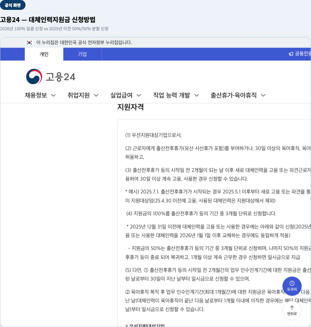Expand the chevron beside 출산휴가·육아휴직

(x=263, y=96)
